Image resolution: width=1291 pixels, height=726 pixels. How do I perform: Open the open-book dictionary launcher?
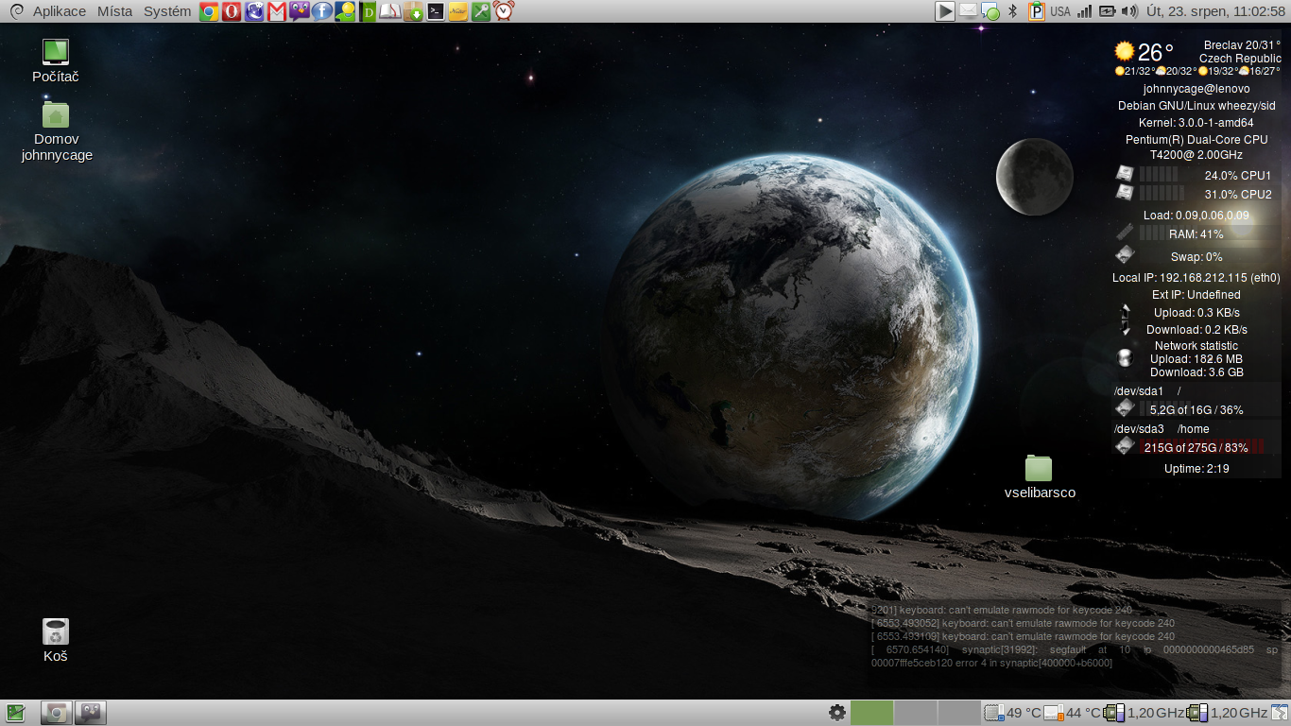coord(390,11)
